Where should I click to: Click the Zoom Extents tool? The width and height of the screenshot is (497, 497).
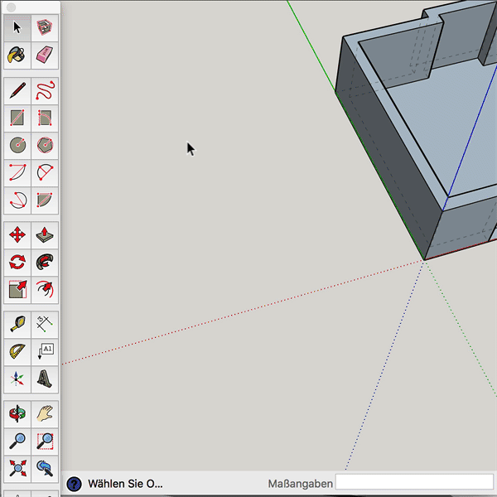[17, 468]
